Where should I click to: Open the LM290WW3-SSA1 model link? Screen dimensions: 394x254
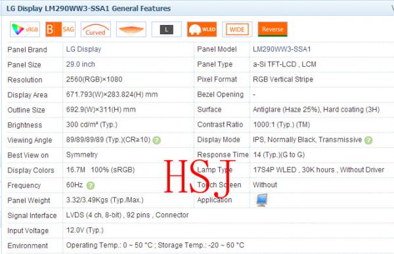point(282,49)
